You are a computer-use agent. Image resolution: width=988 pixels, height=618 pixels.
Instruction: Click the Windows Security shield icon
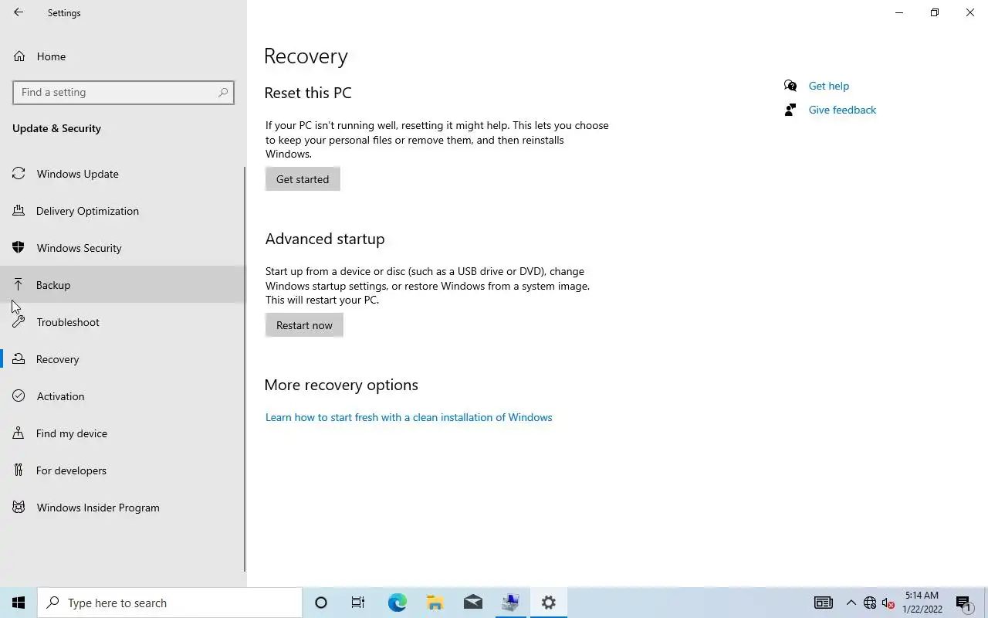tap(19, 248)
